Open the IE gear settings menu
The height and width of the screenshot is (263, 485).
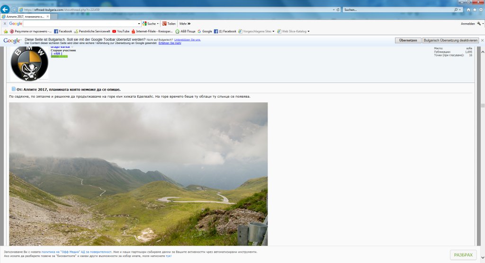coord(481,10)
